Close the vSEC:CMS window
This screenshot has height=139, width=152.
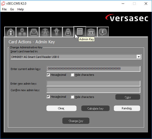(146, 4)
